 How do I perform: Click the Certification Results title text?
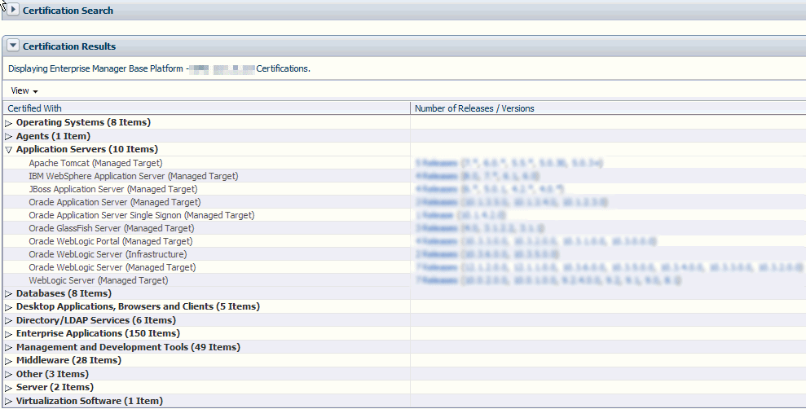pyautogui.click(x=69, y=46)
